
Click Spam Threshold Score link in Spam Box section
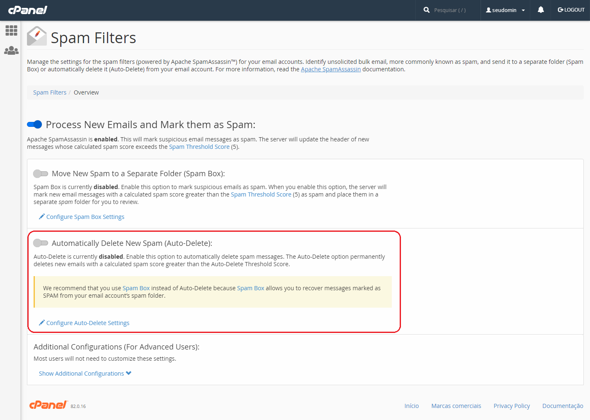[x=261, y=194]
